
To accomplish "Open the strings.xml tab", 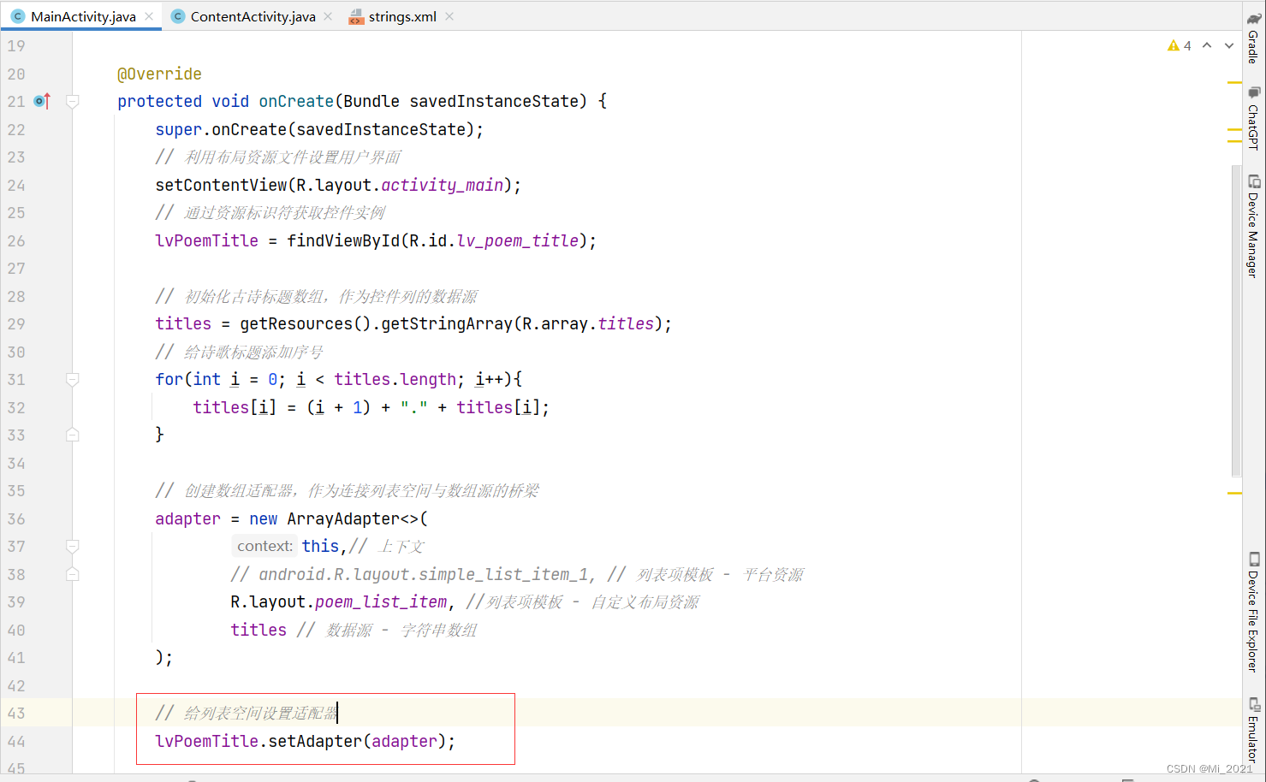I will click(402, 16).
